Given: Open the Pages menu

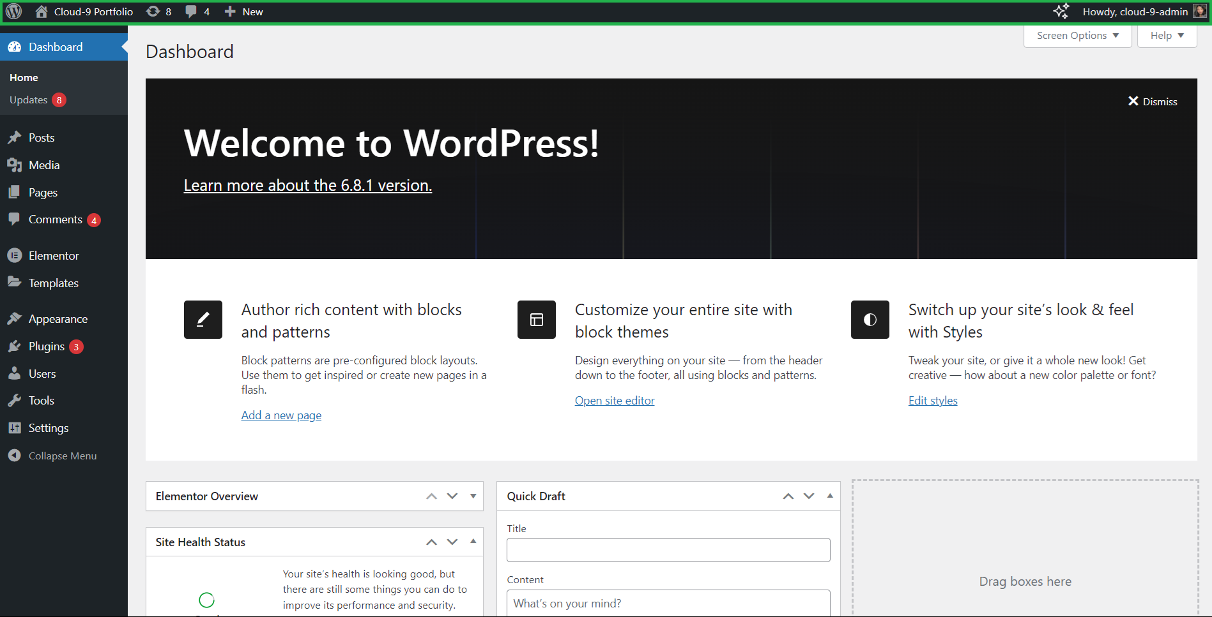Looking at the screenshot, I should pos(43,193).
